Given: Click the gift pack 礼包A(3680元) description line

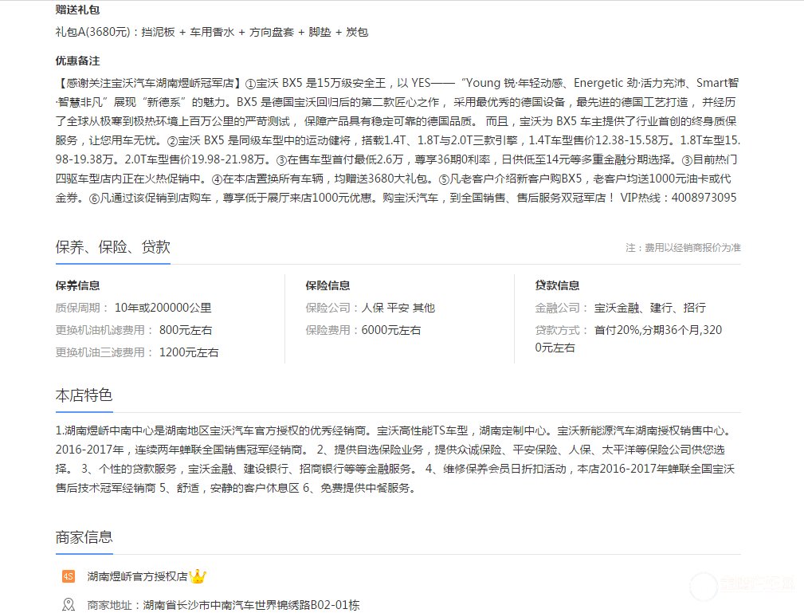Looking at the screenshot, I should [x=211, y=32].
